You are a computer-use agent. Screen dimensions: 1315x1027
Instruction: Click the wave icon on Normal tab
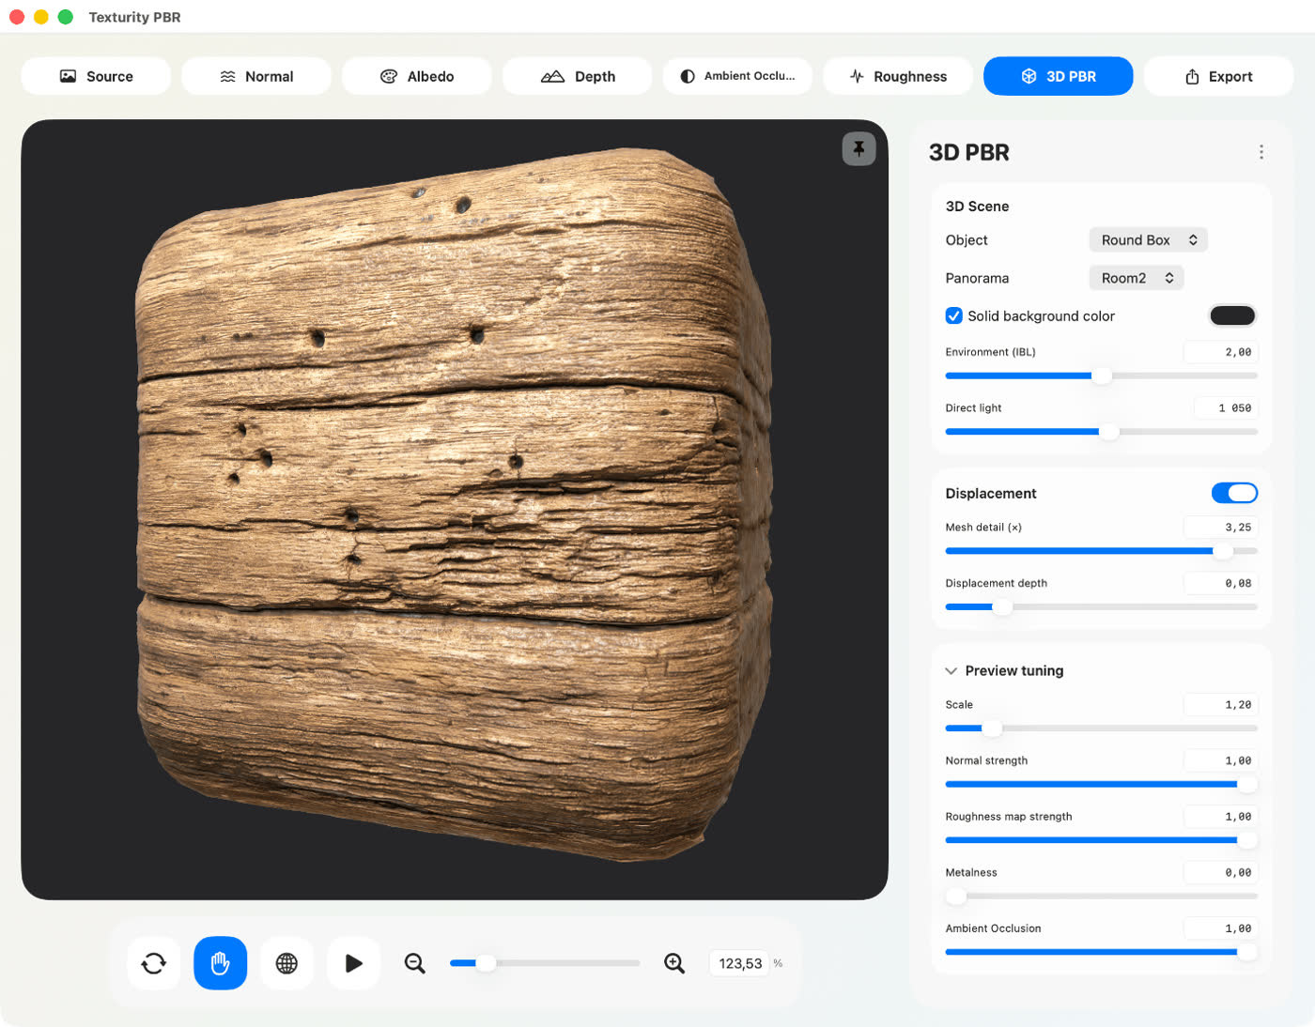coord(228,76)
